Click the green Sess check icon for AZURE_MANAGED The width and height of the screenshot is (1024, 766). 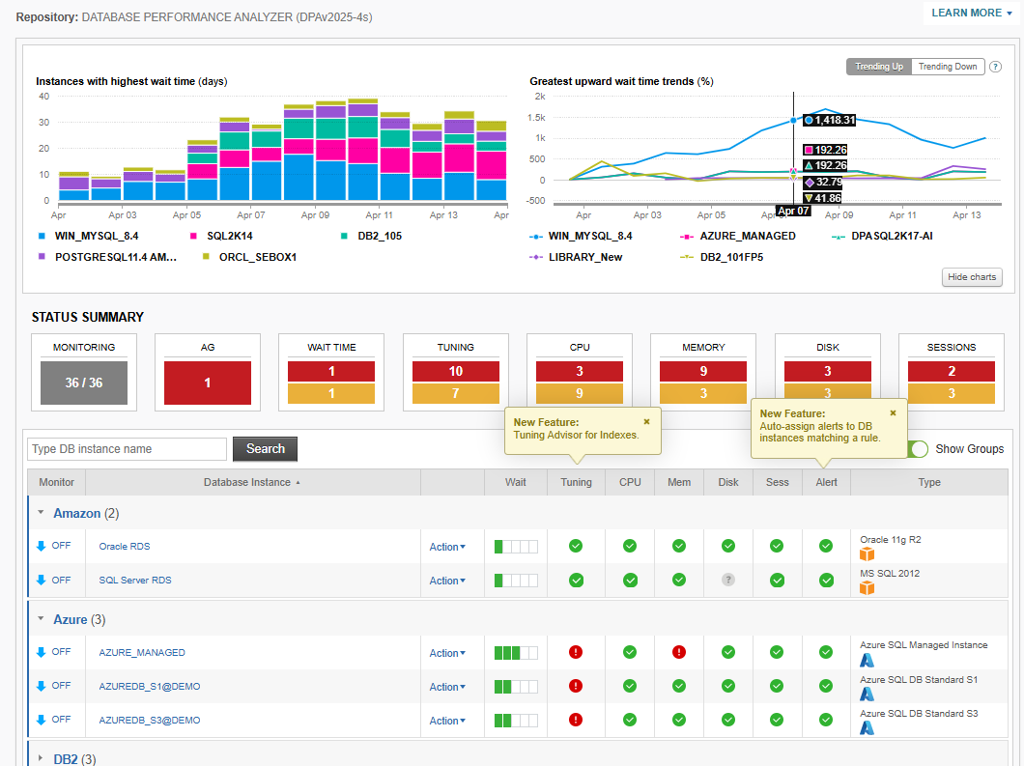[777, 652]
